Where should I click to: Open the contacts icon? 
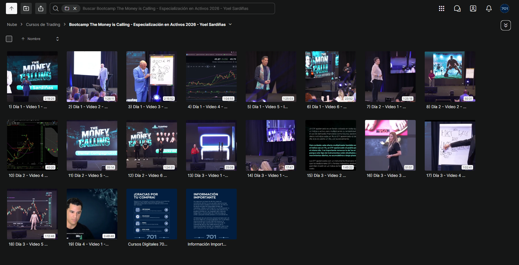point(473,8)
